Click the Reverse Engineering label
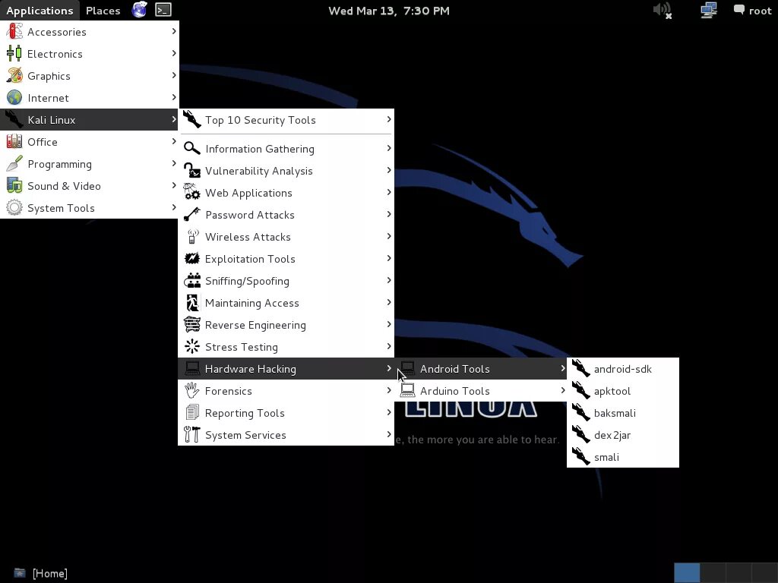Viewport: 778px width, 583px height. [x=255, y=325]
